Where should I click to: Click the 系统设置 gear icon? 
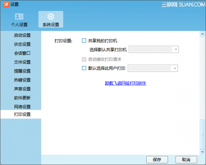coord(51,16)
